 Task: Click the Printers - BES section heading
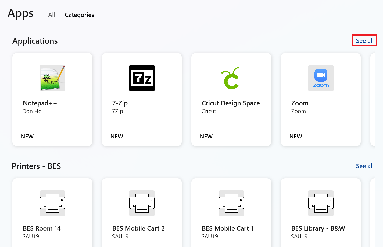tap(36, 166)
